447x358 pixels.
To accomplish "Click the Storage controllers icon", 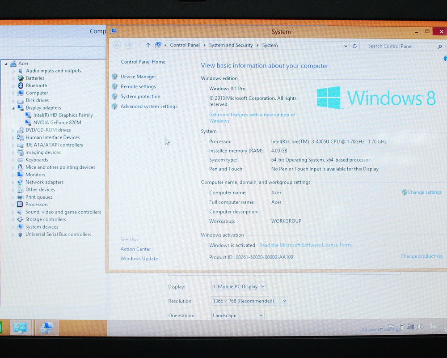I will point(20,219).
